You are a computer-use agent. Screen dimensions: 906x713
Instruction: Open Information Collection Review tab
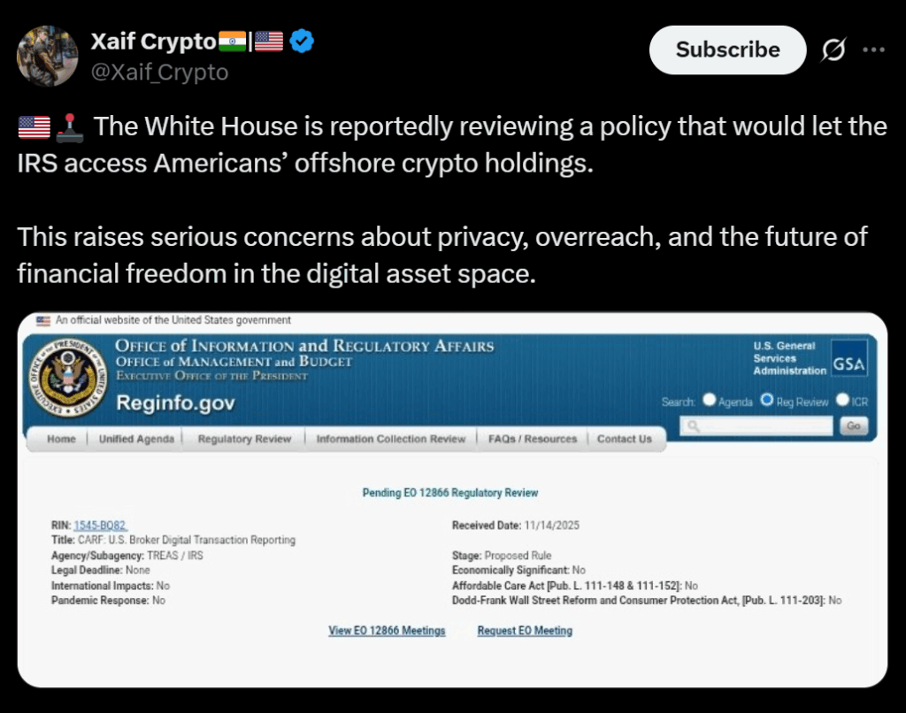(390, 439)
